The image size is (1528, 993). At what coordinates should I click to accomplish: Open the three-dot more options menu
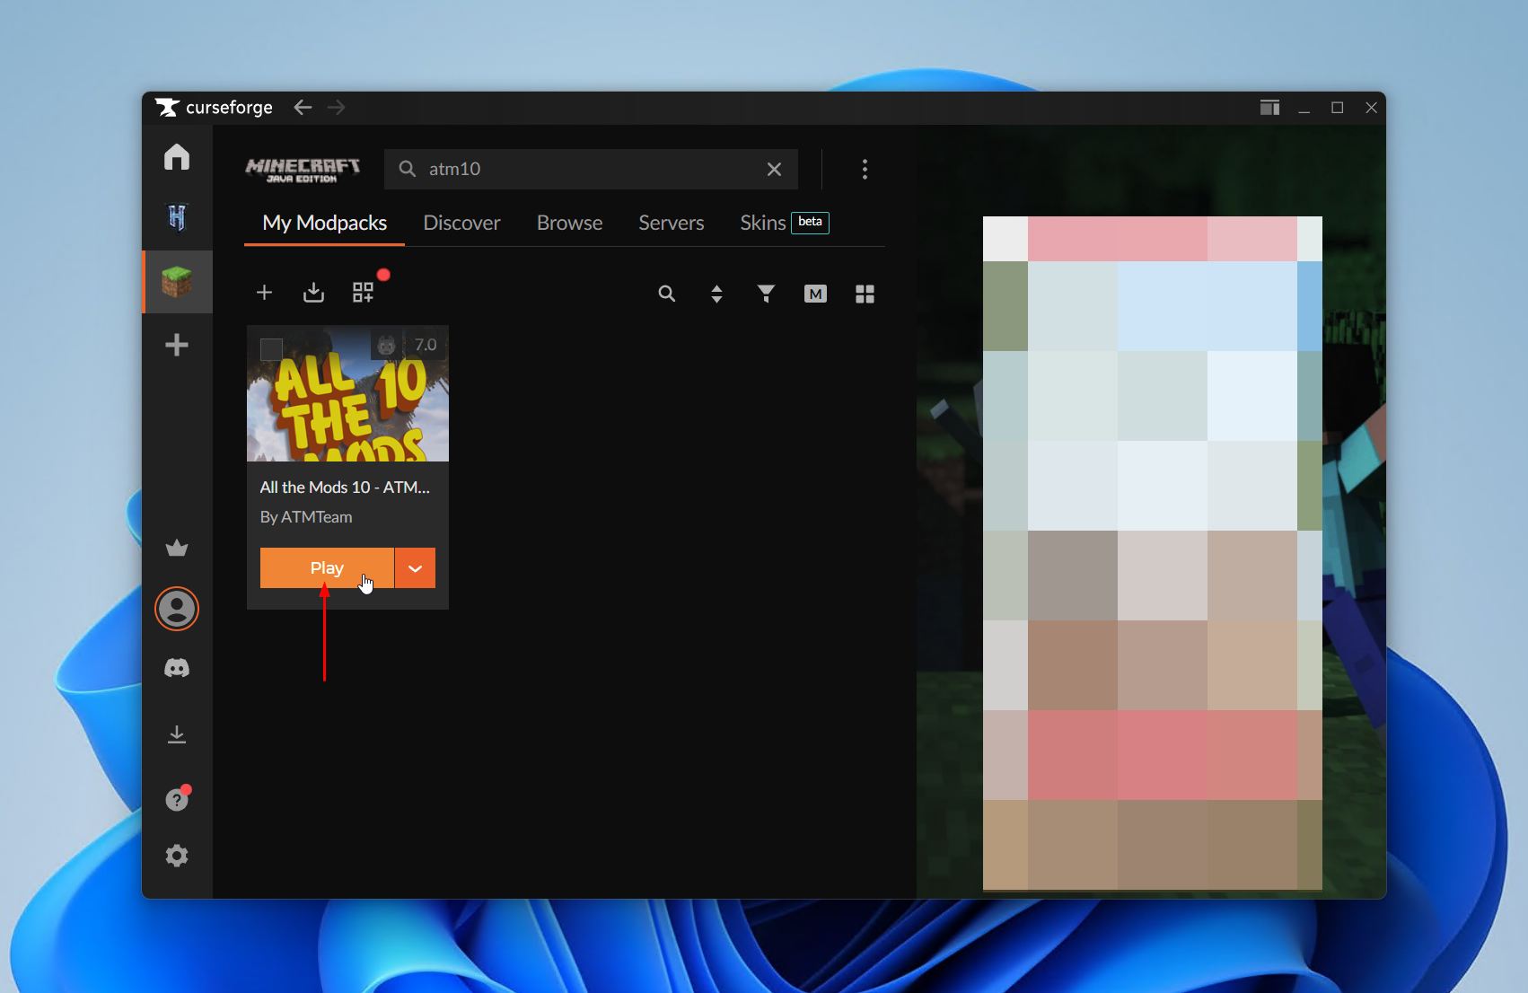[x=865, y=169]
